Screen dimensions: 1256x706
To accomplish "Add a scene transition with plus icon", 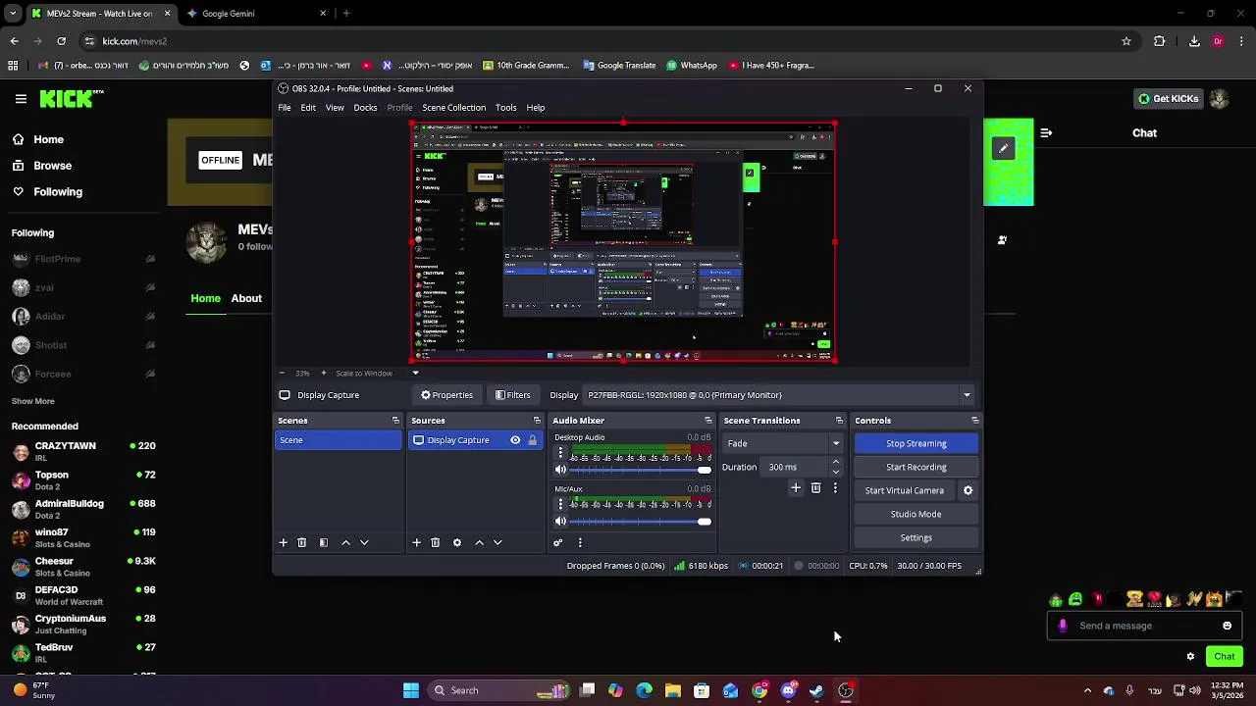I will click(x=796, y=487).
